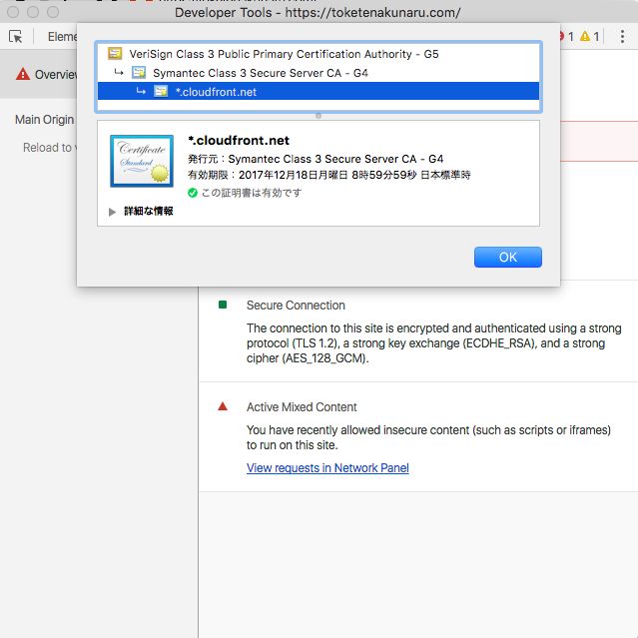Click the 発行元 issuer line text

point(316,159)
